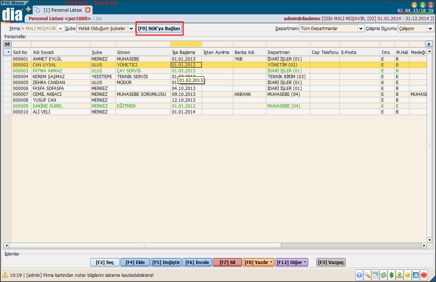Image resolution: width=436 pixels, height=282 pixels.
Task: Expand the Departmanı Tüm Departmanlar dropdown
Action: (x=361, y=28)
